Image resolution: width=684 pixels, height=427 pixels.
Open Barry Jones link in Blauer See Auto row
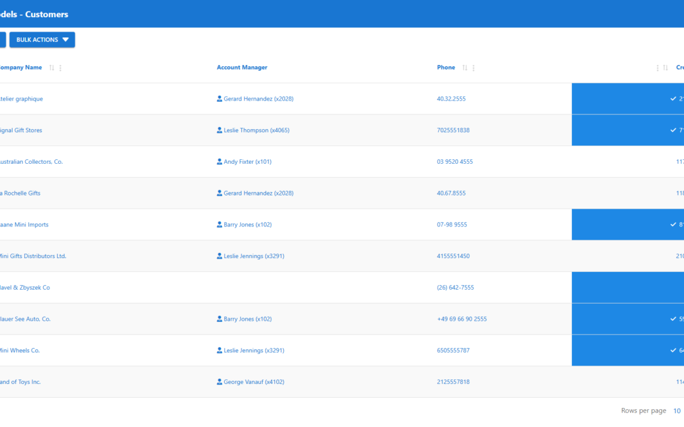click(x=248, y=319)
